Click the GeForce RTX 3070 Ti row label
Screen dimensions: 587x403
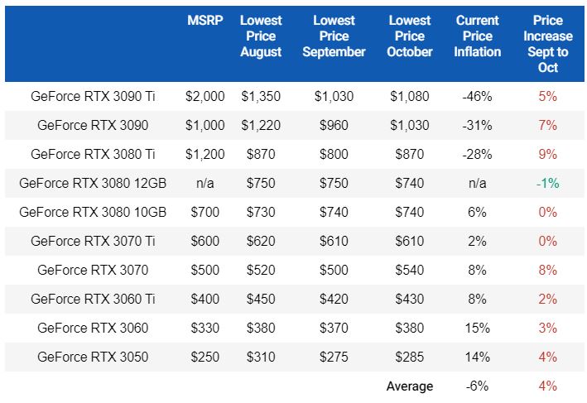point(93,241)
